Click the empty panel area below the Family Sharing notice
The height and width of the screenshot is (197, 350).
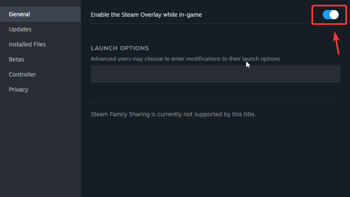(x=215, y=159)
